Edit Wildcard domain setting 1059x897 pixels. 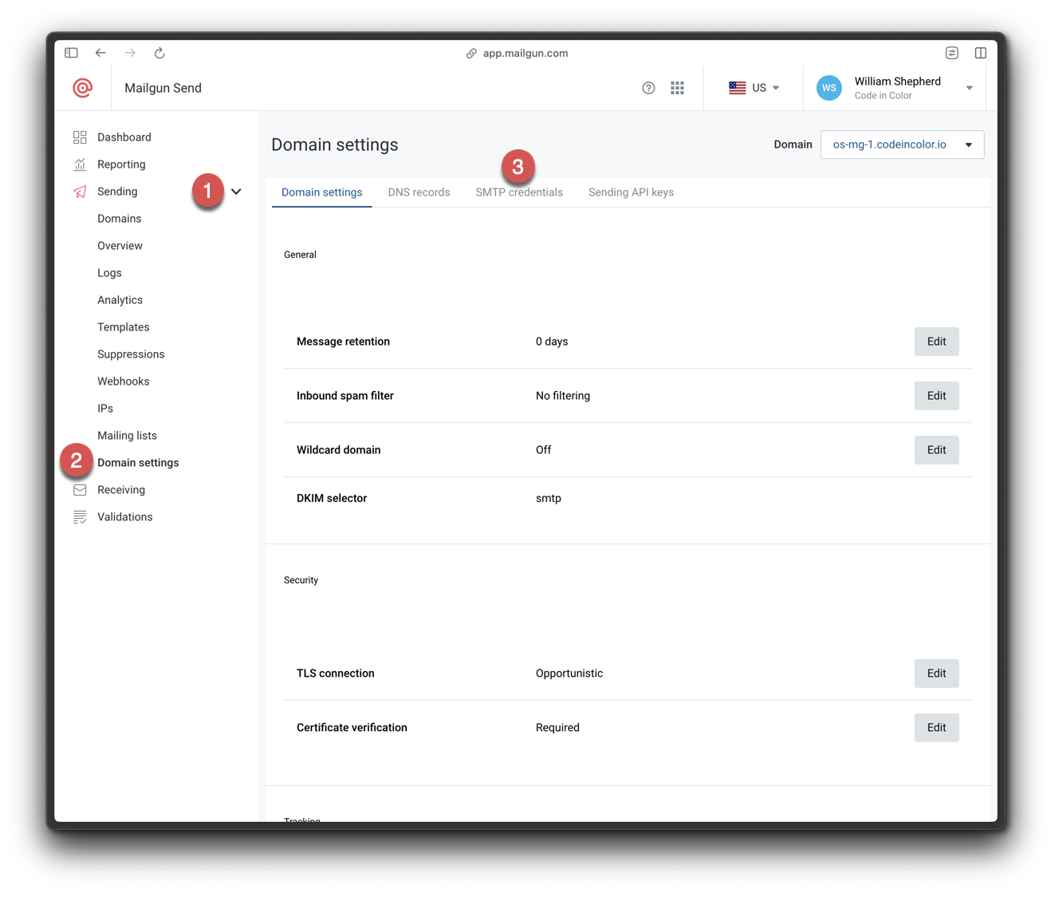936,450
